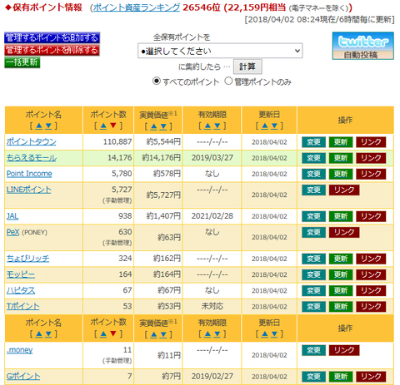This screenshot has height=385, width=400.
Task: Sort update date descending in lower header
Action: (x=274, y=334)
